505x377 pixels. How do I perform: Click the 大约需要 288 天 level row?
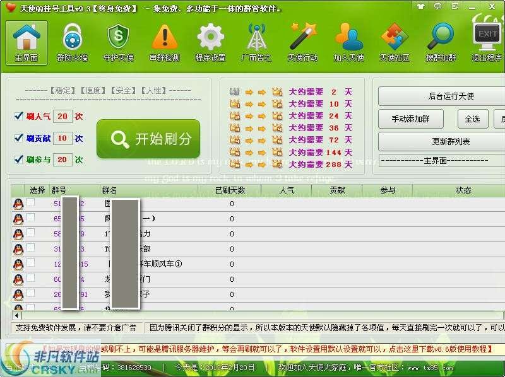(x=291, y=165)
